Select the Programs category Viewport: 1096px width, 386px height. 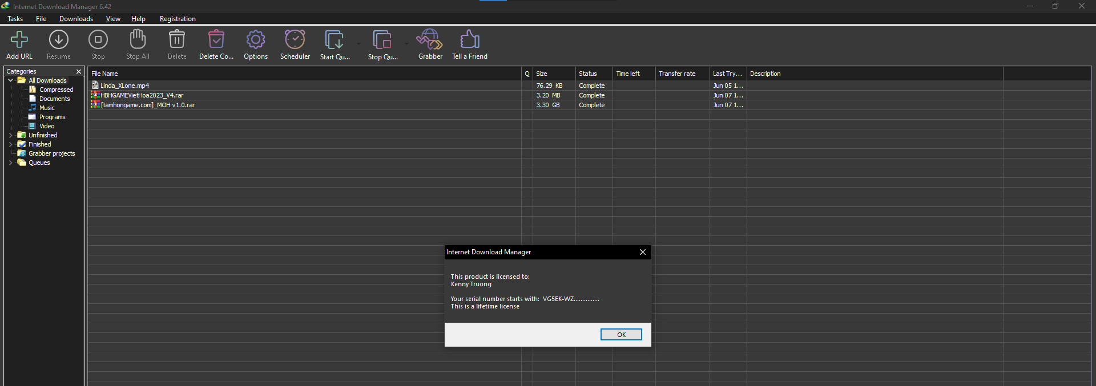click(52, 117)
